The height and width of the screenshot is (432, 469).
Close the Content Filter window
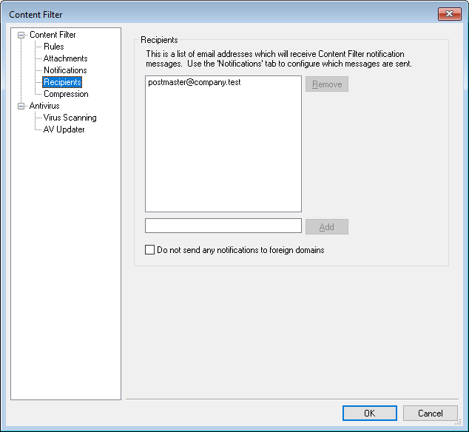pos(449,14)
